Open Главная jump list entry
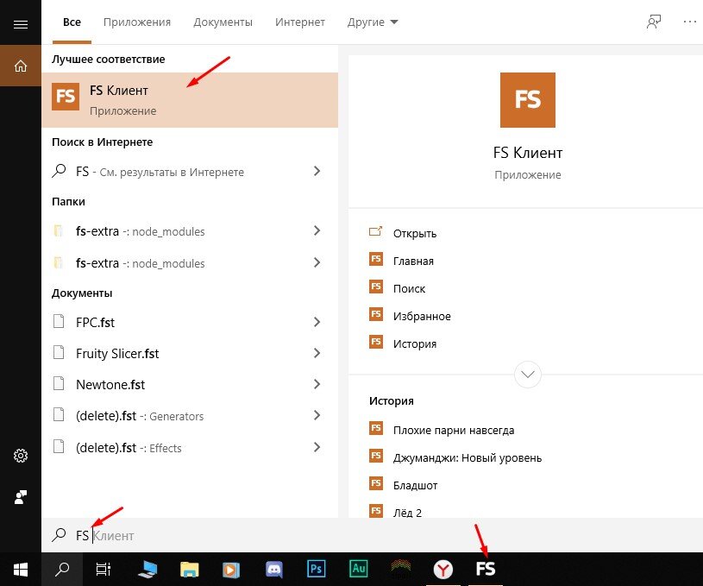Screen dimensions: 703x586 coord(413,261)
